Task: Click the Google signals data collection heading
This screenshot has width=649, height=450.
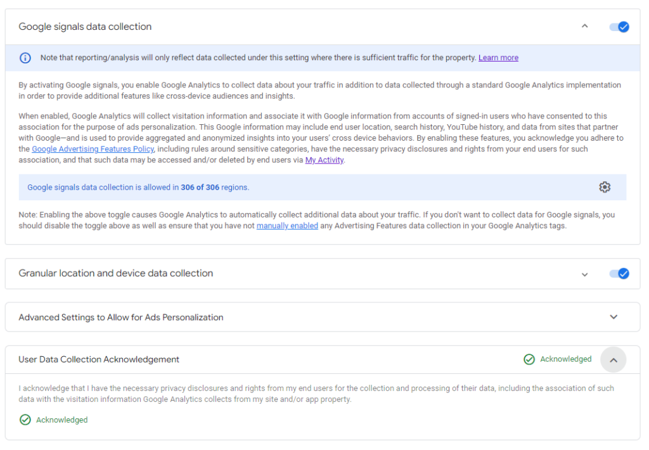Action: click(x=85, y=27)
